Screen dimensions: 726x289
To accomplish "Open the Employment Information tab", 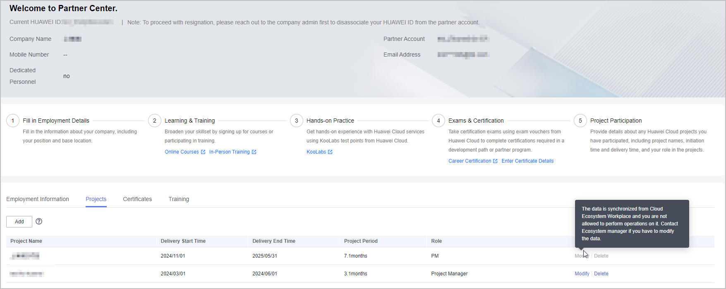I will click(x=38, y=199).
